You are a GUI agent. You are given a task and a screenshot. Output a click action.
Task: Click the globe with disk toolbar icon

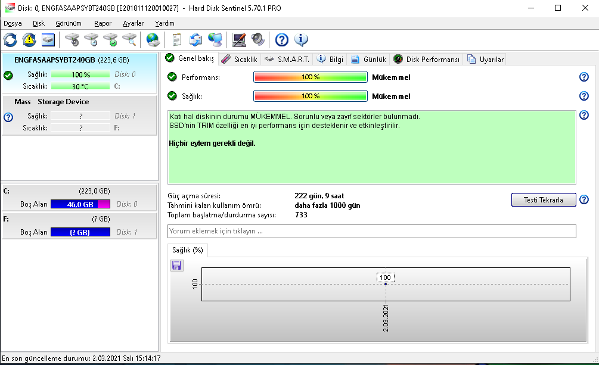pyautogui.click(x=153, y=40)
